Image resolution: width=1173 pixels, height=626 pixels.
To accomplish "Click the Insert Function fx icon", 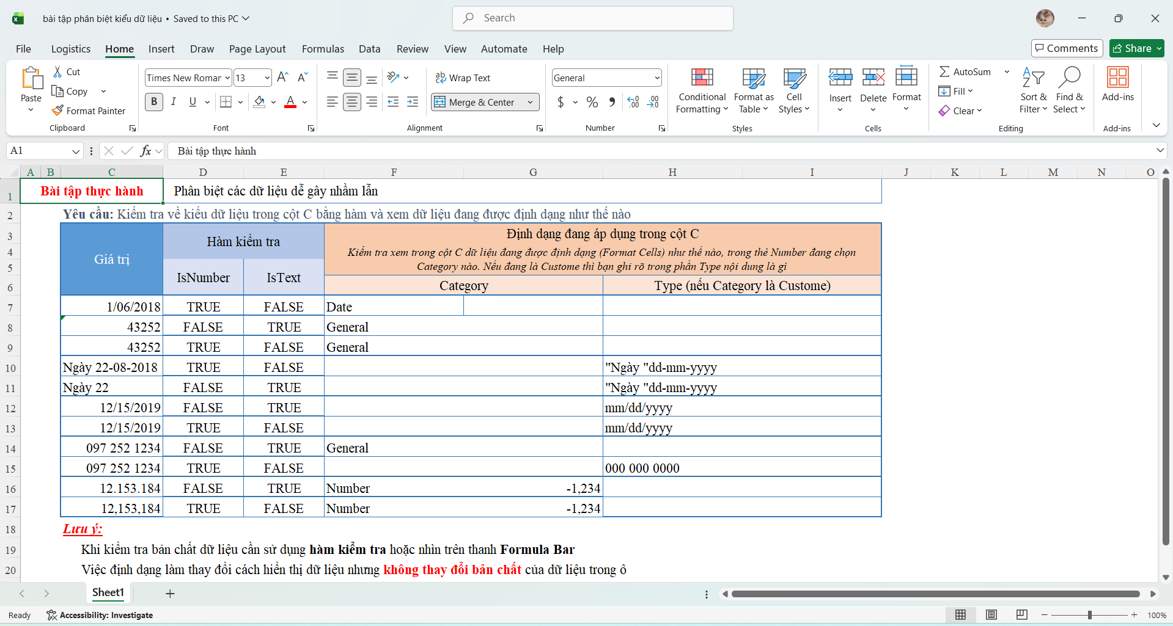I will 145,151.
